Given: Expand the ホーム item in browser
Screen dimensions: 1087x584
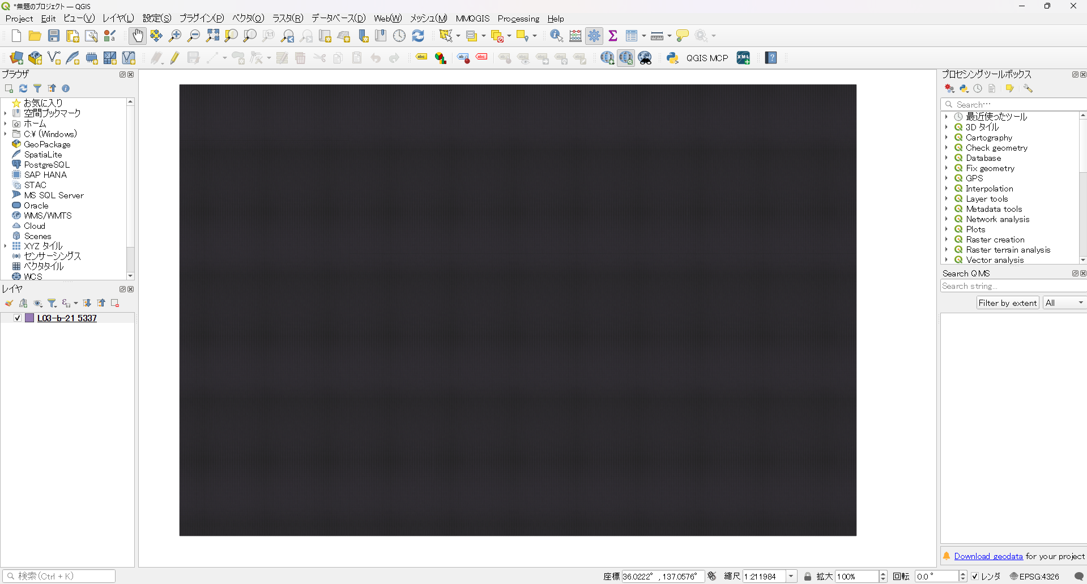Looking at the screenshot, I should 5,123.
